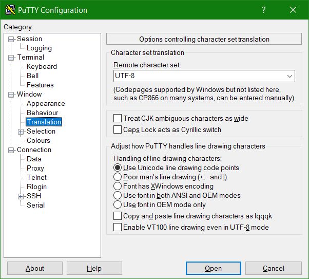The height and width of the screenshot is (279, 309).
Task: Select the Connection category
Action: coord(34,150)
